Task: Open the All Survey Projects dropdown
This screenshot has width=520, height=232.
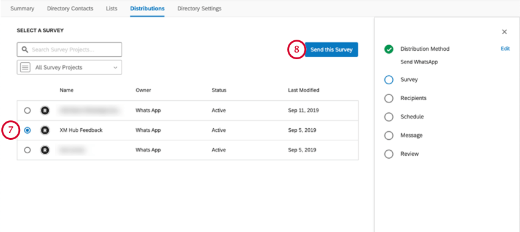Action: [x=69, y=67]
